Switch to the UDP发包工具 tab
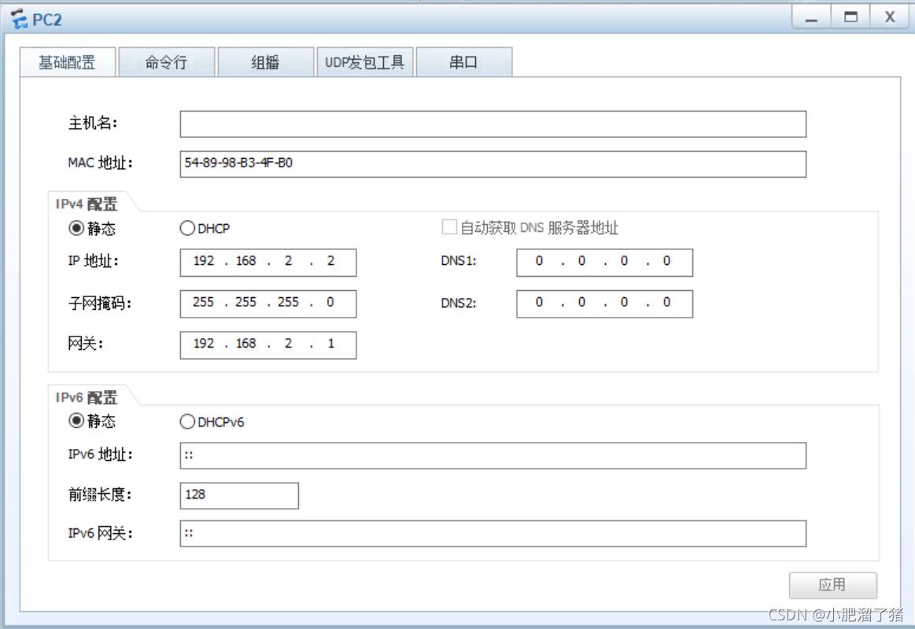 tap(365, 62)
